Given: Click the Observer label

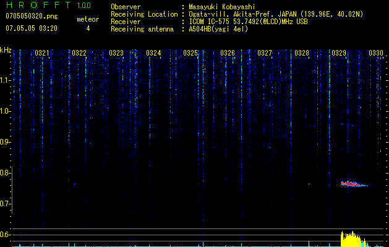Looking at the screenshot, I should 126,7.
